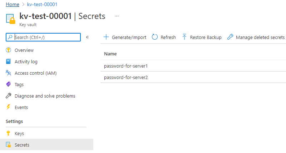Viewport: 286px width, 153px height.
Task: Open Access control (IAM)
Action: (35, 73)
